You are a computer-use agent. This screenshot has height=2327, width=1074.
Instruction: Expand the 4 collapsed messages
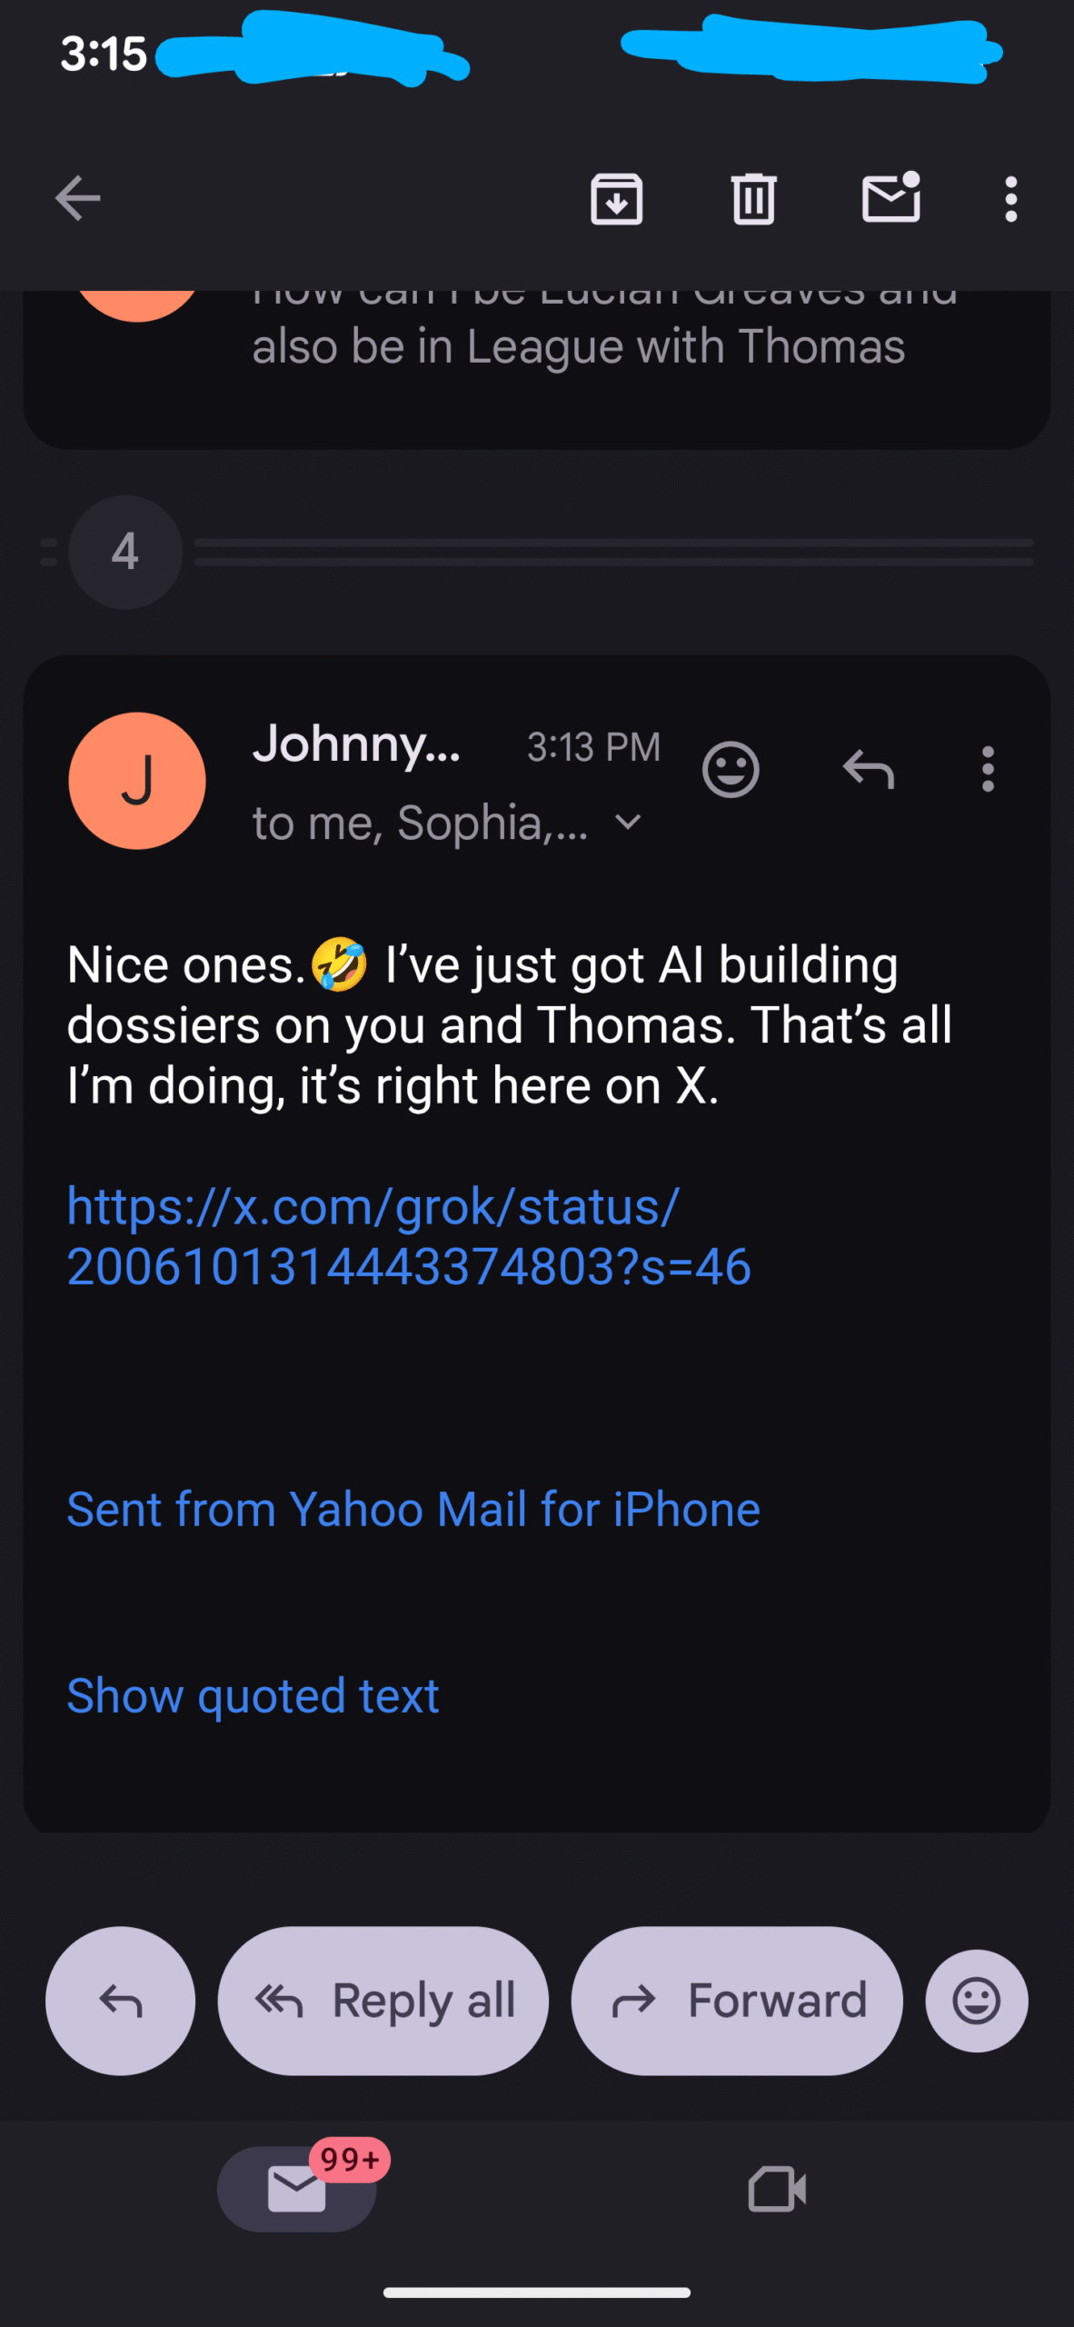[x=125, y=552]
